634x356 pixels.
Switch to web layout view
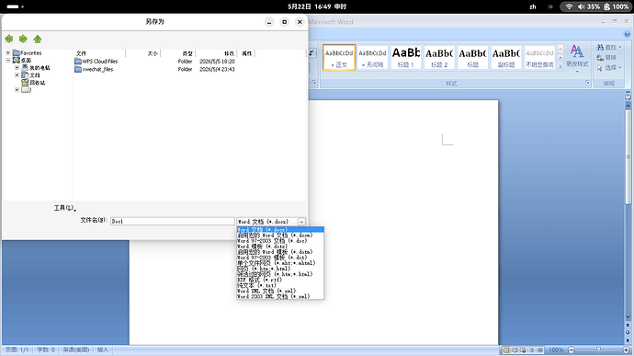pyautogui.click(x=523, y=350)
